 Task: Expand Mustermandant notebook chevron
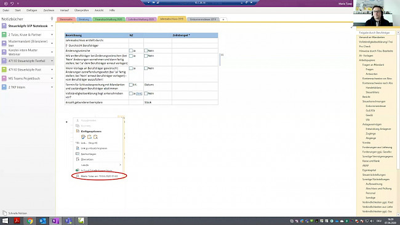click(52, 43)
